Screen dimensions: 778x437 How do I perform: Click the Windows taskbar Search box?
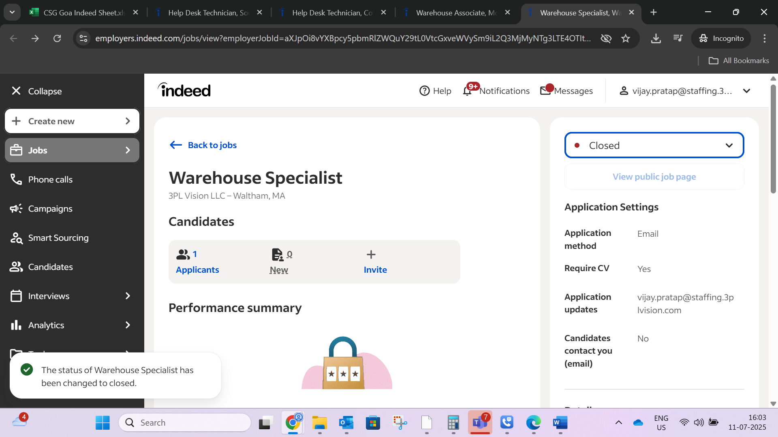pos(185,422)
